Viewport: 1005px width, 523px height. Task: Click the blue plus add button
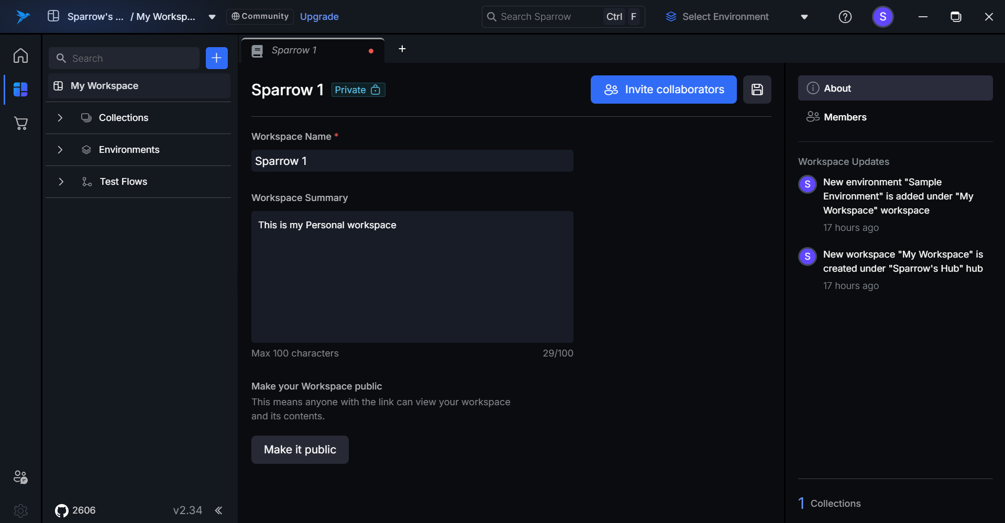pos(216,58)
